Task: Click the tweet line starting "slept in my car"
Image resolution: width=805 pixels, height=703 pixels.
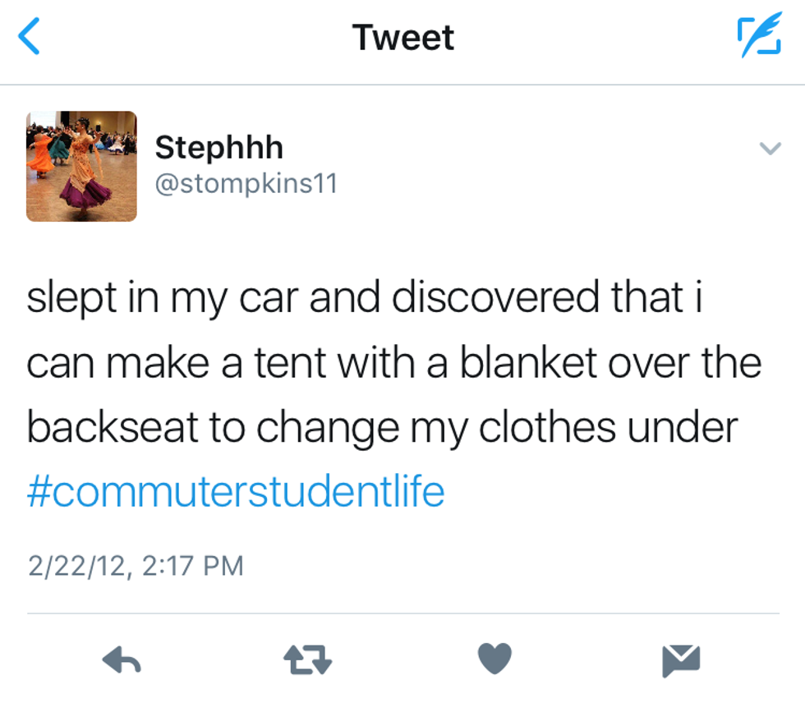Action: coord(366,299)
